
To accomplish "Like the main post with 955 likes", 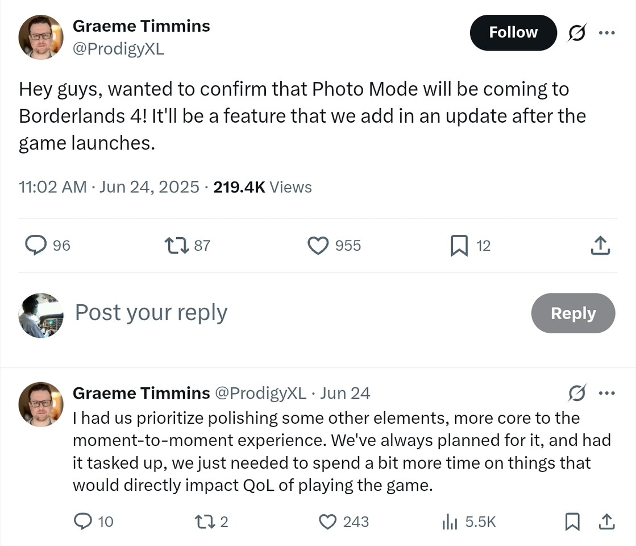I will coord(318,246).
